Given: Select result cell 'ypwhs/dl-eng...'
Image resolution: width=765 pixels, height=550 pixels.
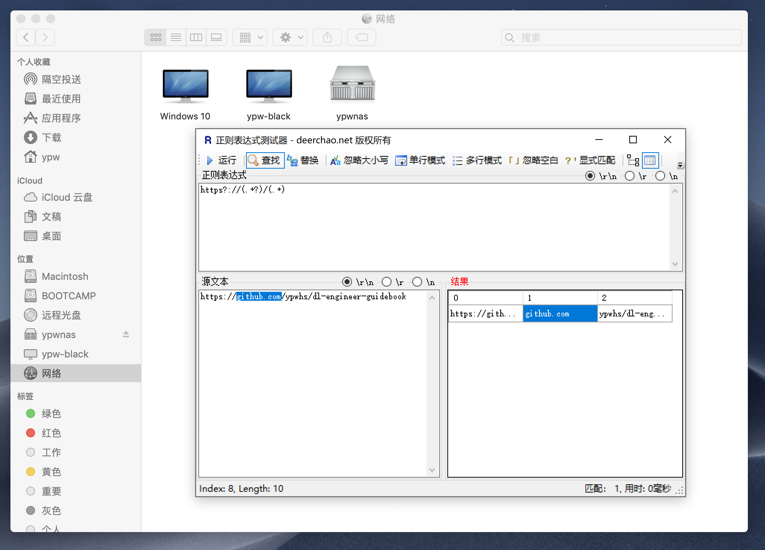Looking at the screenshot, I should point(635,314).
